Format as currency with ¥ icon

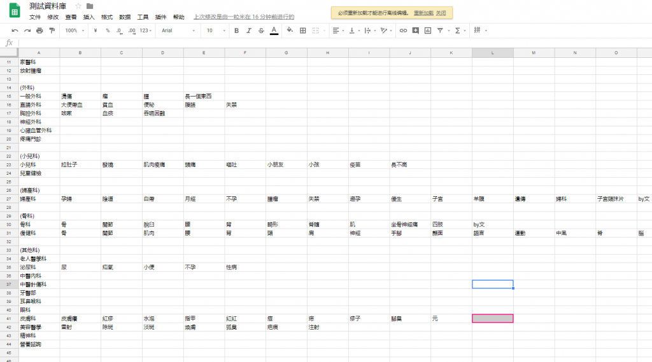(96, 30)
